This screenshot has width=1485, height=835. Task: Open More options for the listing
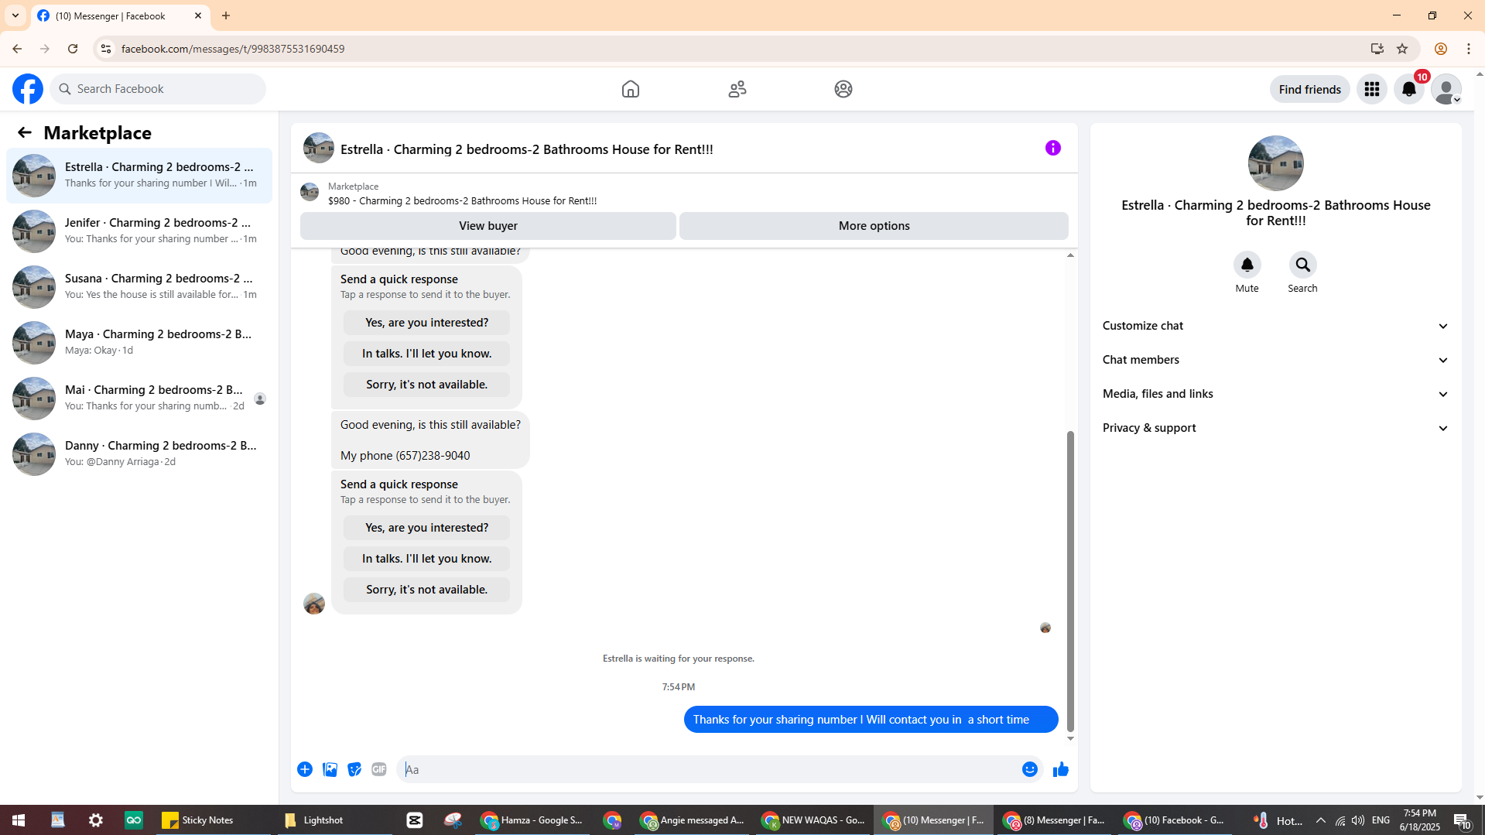tap(874, 226)
